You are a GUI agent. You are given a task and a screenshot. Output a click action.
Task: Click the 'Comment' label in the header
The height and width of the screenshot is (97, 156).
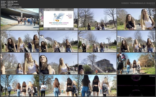(x=3, y=7)
